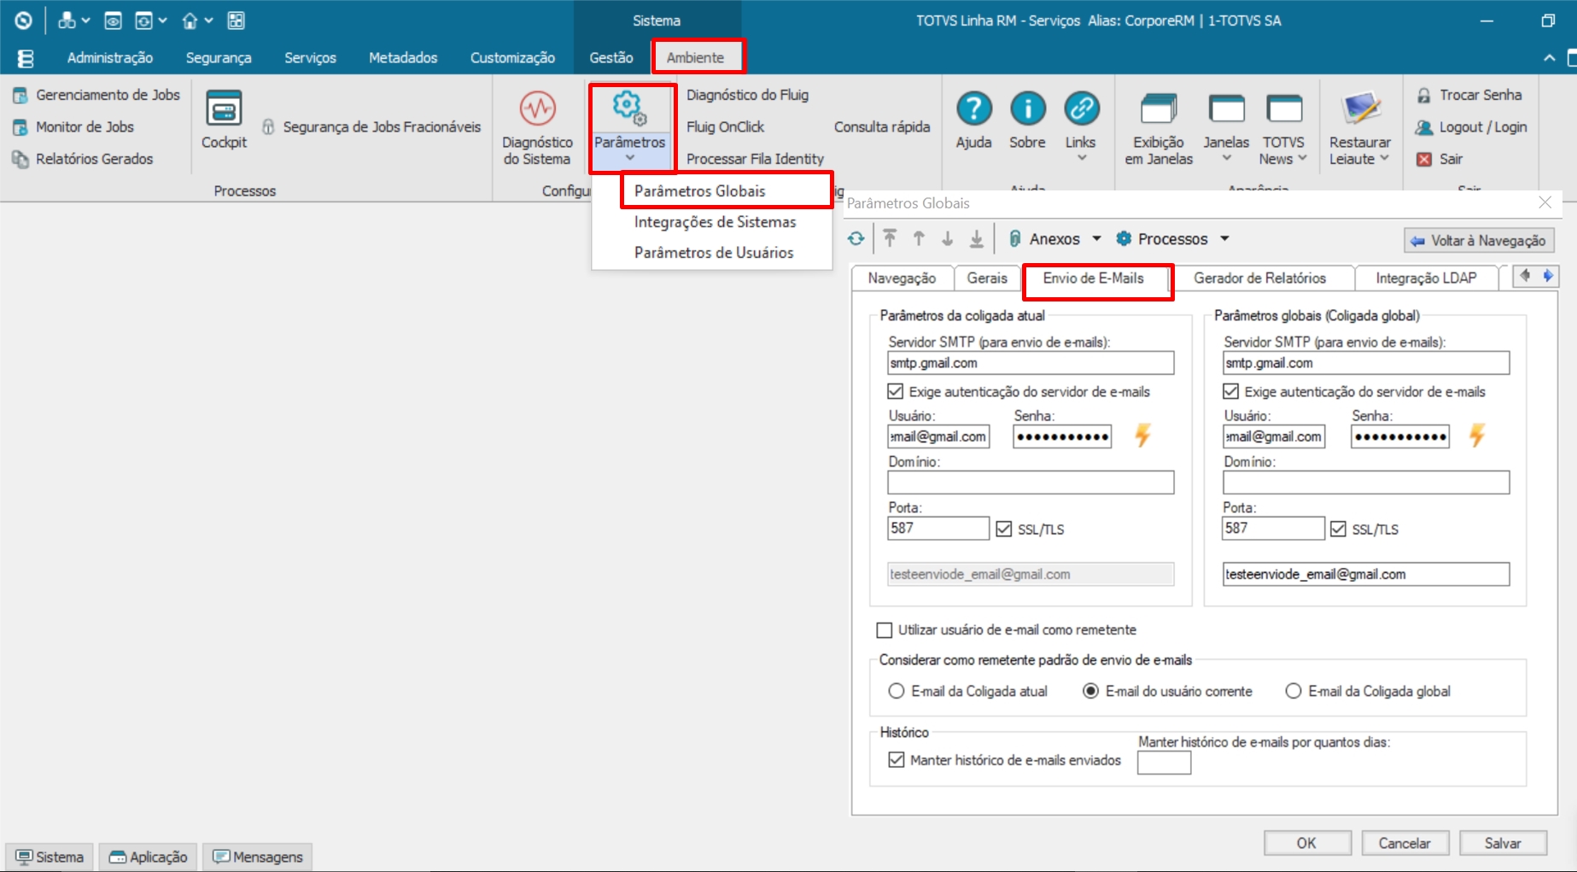Toggle Manter histórico de e-mails enviados
This screenshot has width=1577, height=872.
896,759
